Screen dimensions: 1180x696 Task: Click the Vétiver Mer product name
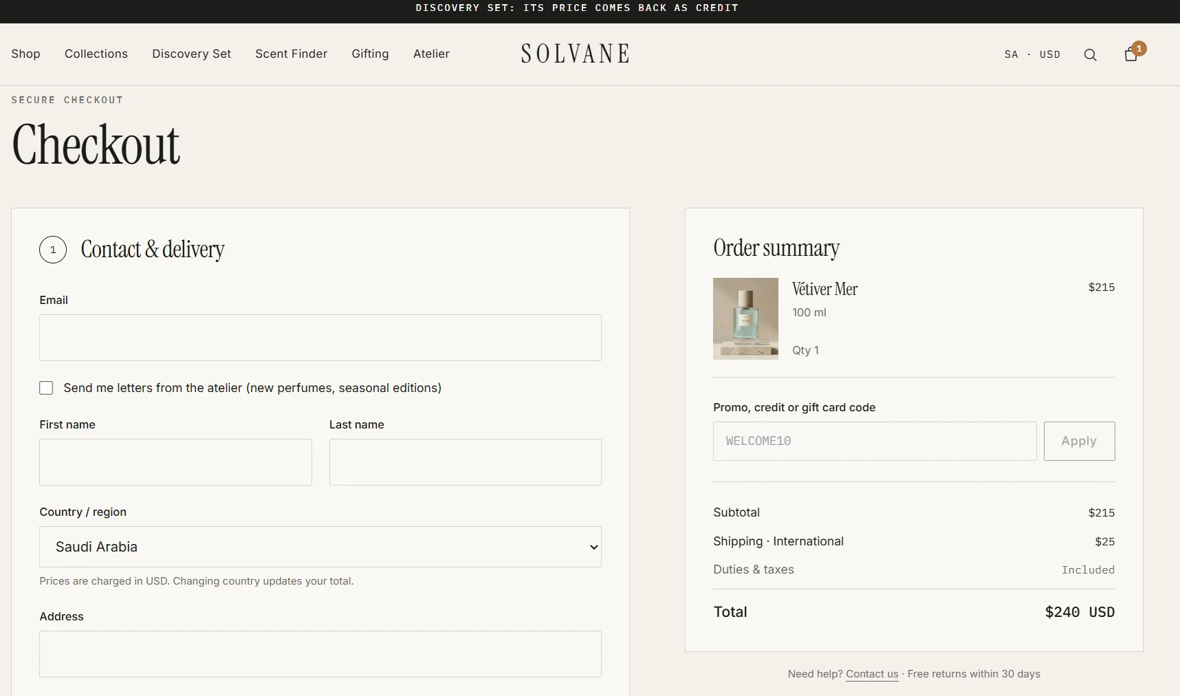(824, 289)
